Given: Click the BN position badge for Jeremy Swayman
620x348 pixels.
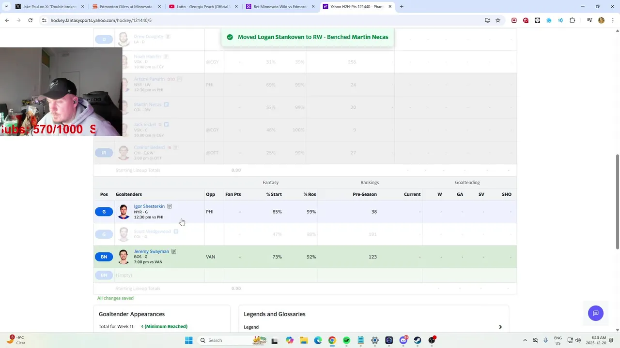Looking at the screenshot, I should (104, 257).
